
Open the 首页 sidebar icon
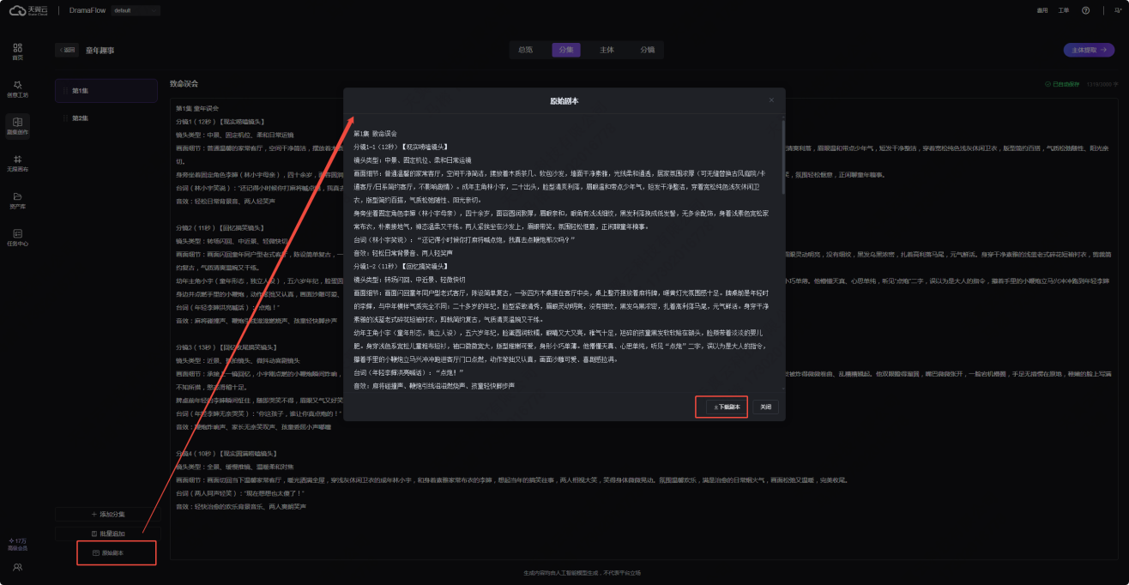[17, 52]
